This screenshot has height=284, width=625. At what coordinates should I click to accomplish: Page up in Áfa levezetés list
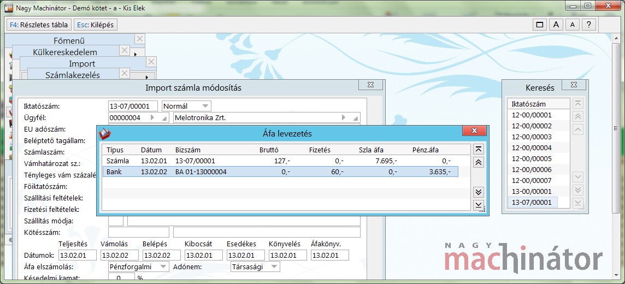479,162
